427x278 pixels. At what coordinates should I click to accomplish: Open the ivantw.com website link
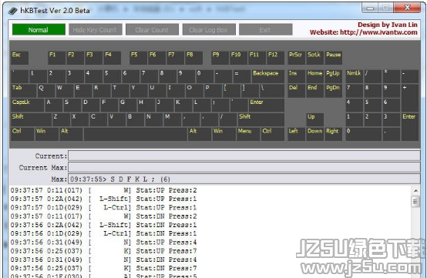tap(363, 32)
